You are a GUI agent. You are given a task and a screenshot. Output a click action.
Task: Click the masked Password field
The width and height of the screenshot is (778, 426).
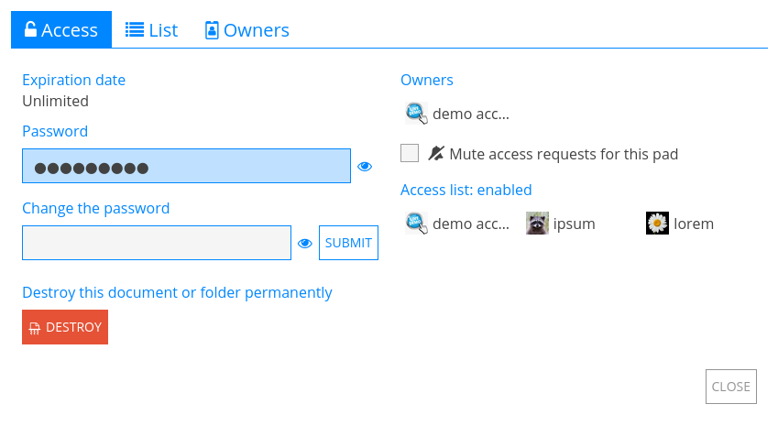click(x=186, y=167)
